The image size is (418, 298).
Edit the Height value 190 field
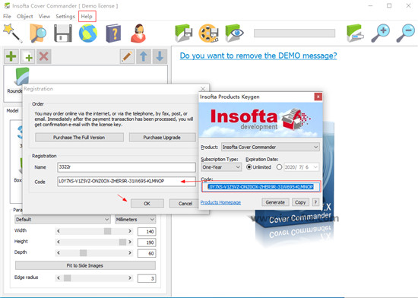pyautogui.click(x=147, y=243)
